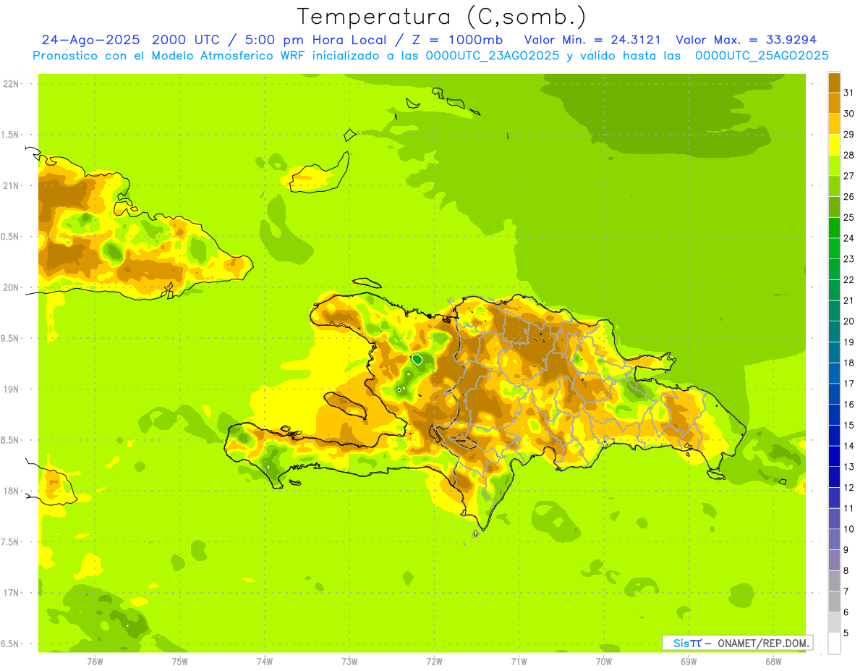Select the '19N' latitude axis label
Image resolution: width=868 pixels, height=671 pixels.
point(10,389)
